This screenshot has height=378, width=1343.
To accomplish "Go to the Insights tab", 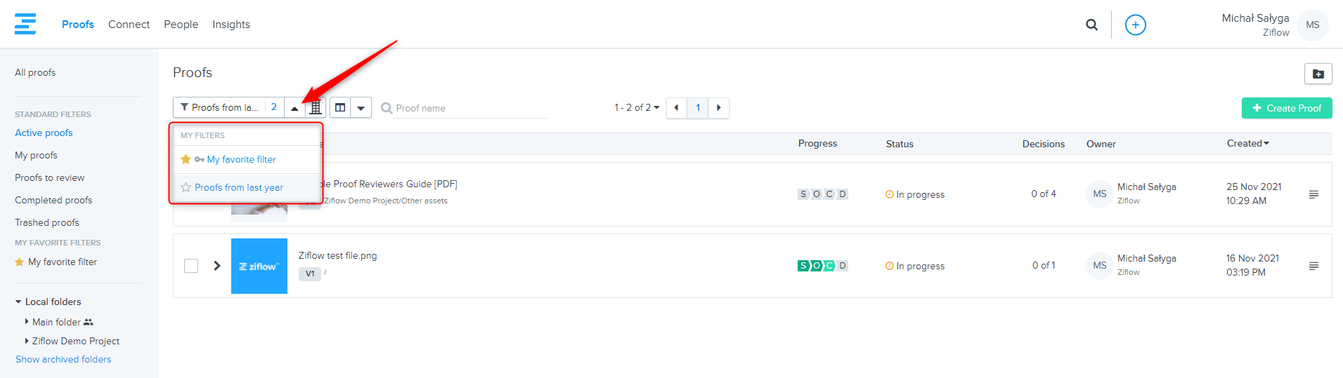I will (x=231, y=25).
